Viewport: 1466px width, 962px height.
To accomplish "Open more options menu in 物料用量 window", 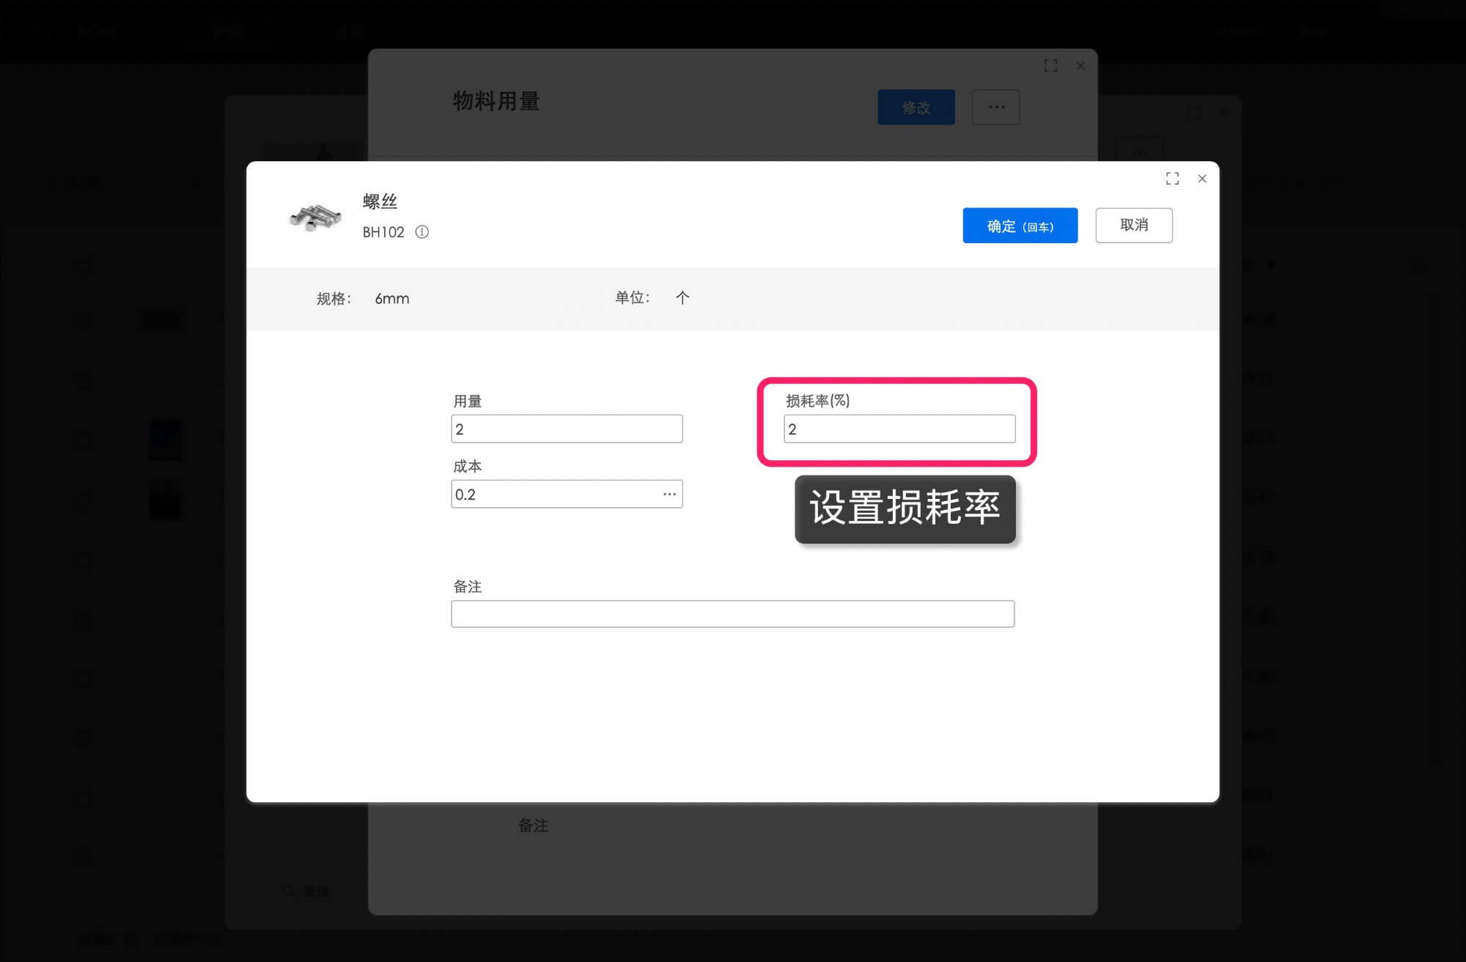I will 996,108.
